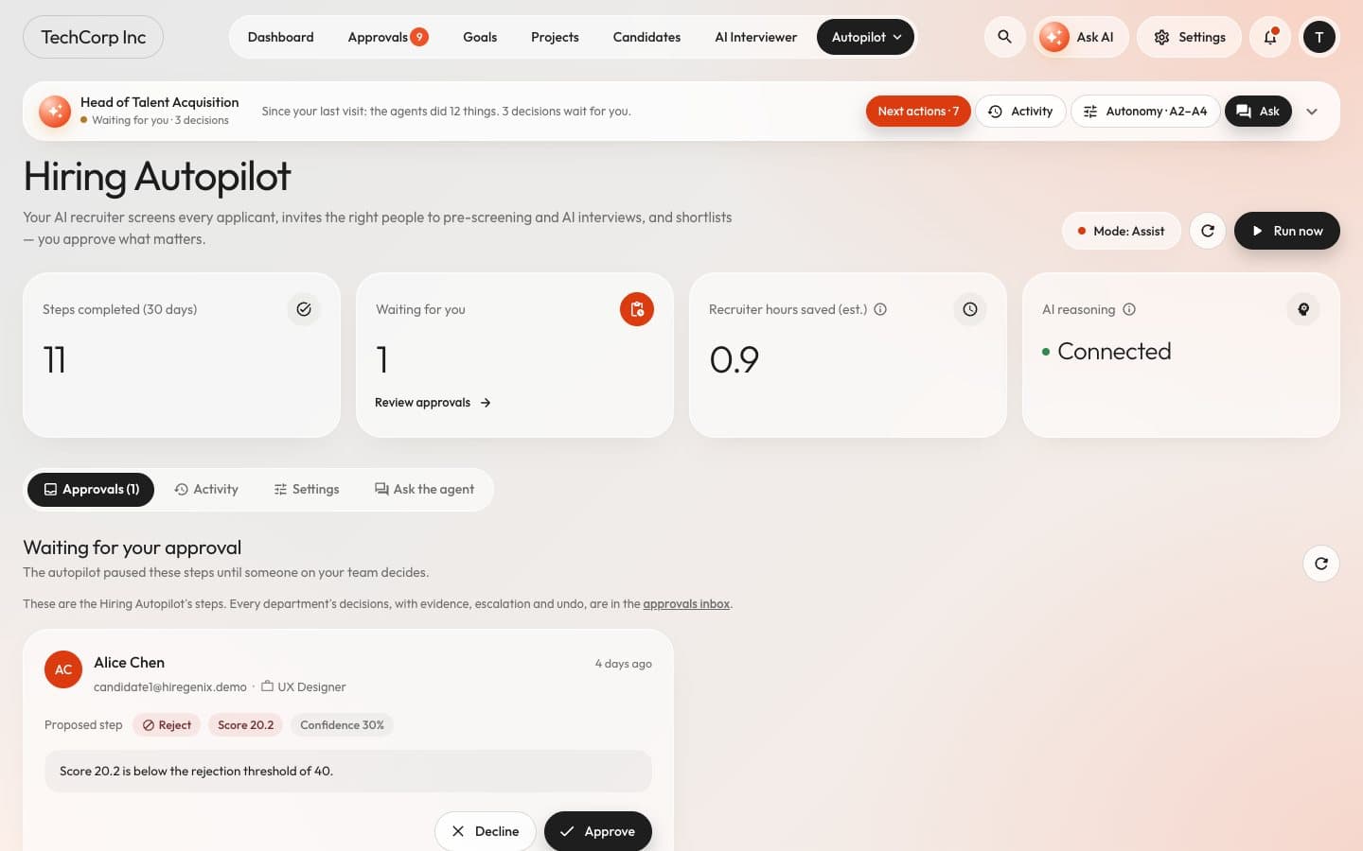
Task: Click the refresh icon beside Mode: Assist
Action: tap(1208, 231)
